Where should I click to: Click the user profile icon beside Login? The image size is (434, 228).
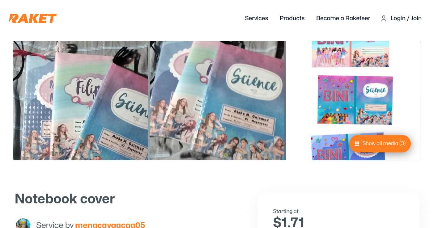tap(384, 18)
